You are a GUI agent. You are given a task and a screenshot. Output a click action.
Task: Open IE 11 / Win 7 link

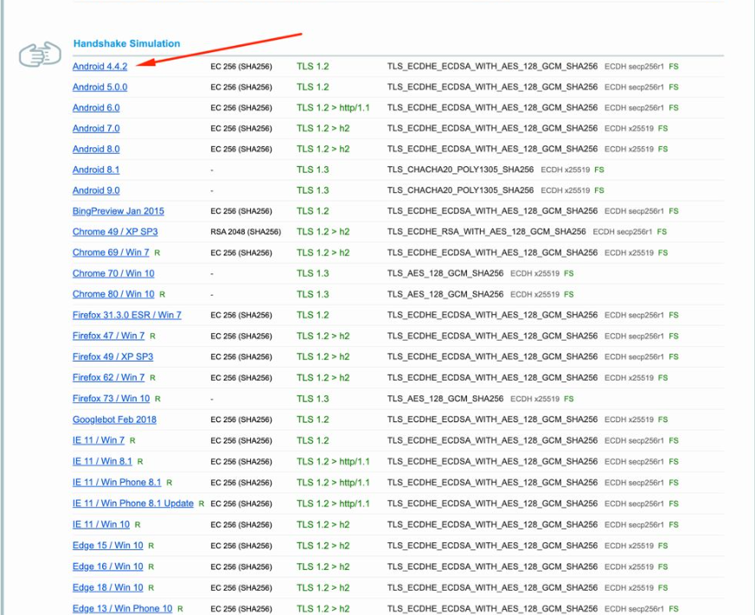coord(98,440)
